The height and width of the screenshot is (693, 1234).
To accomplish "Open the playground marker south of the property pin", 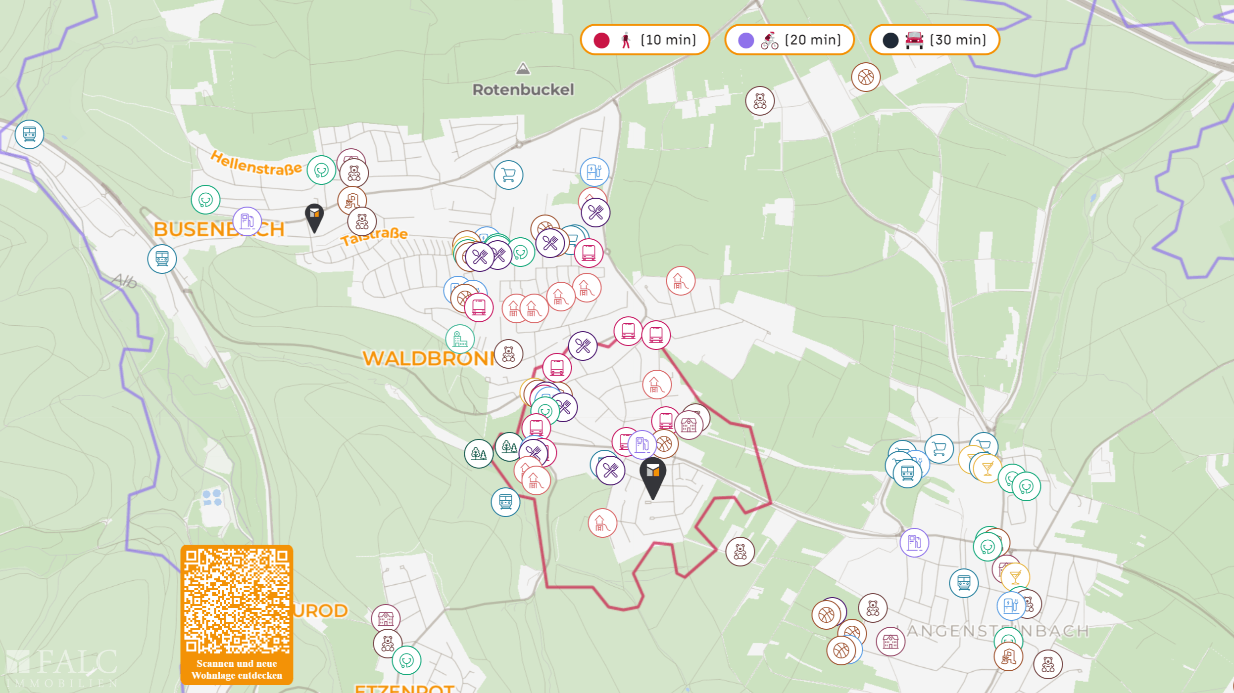I will pyautogui.click(x=602, y=523).
